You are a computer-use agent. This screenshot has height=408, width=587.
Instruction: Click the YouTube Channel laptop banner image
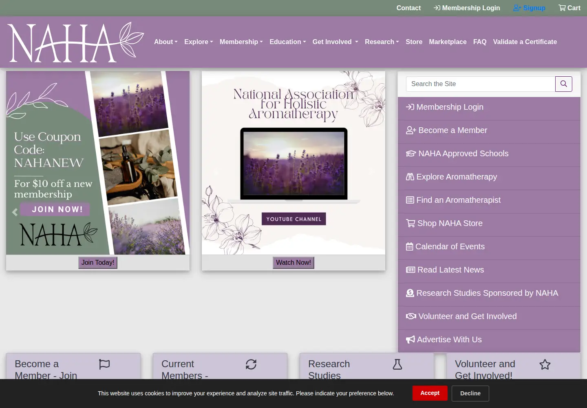[293, 163]
